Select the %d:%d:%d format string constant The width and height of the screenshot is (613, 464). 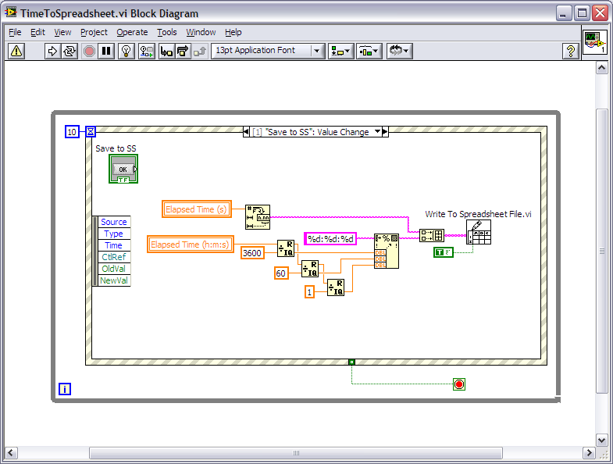point(330,239)
